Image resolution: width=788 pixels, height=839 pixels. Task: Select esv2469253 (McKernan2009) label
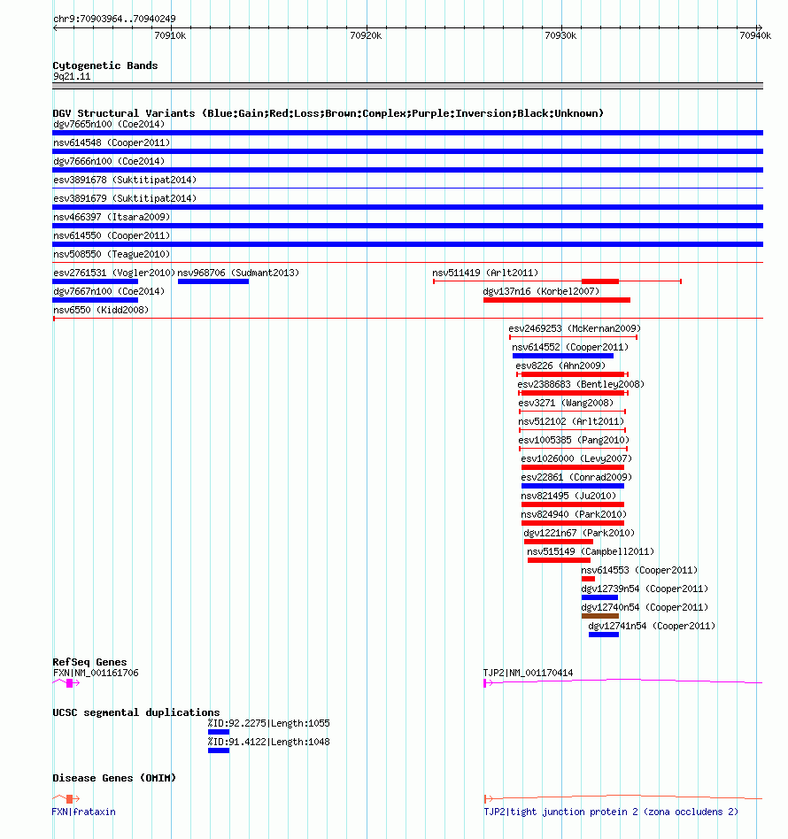point(575,328)
